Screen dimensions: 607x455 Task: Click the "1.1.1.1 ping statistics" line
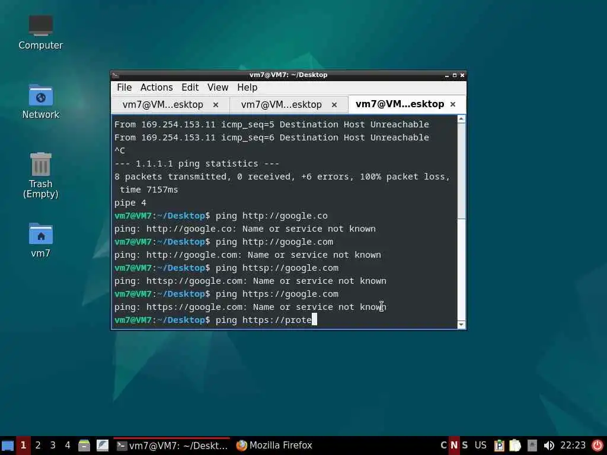[197, 164]
